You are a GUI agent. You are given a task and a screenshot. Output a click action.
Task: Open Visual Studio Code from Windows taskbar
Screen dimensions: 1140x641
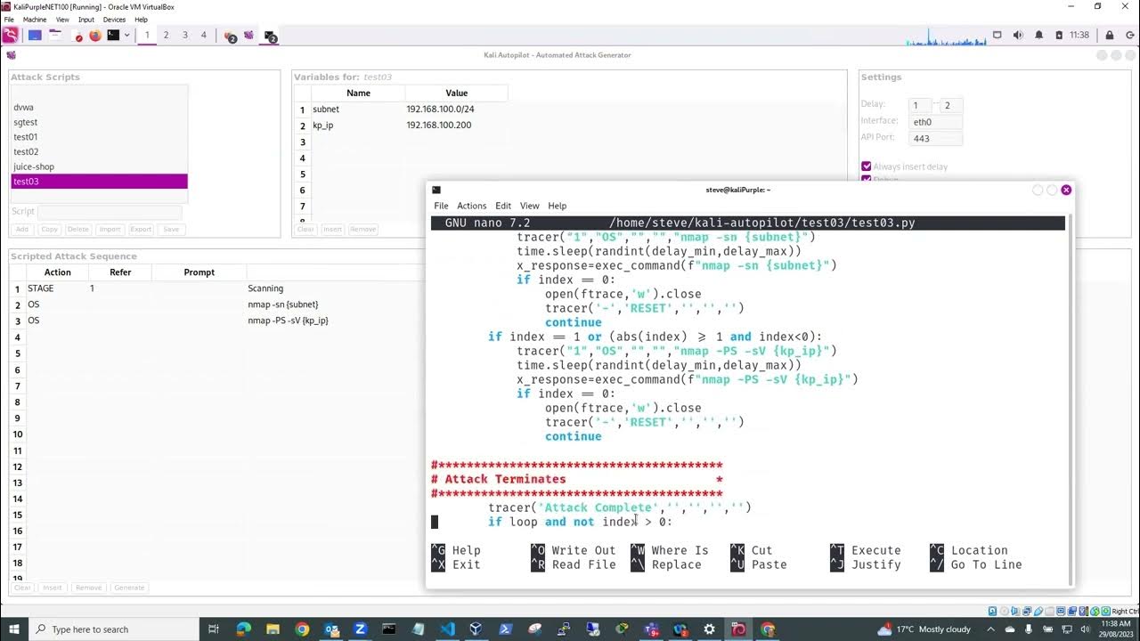coord(447,629)
